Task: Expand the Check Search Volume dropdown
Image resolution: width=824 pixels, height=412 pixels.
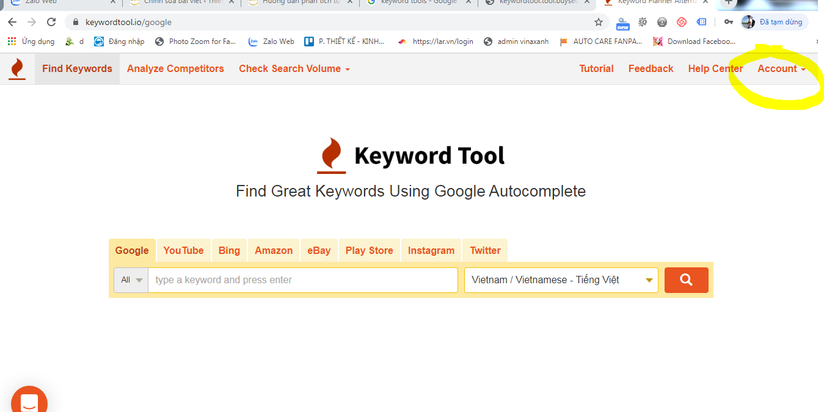Action: coord(294,69)
